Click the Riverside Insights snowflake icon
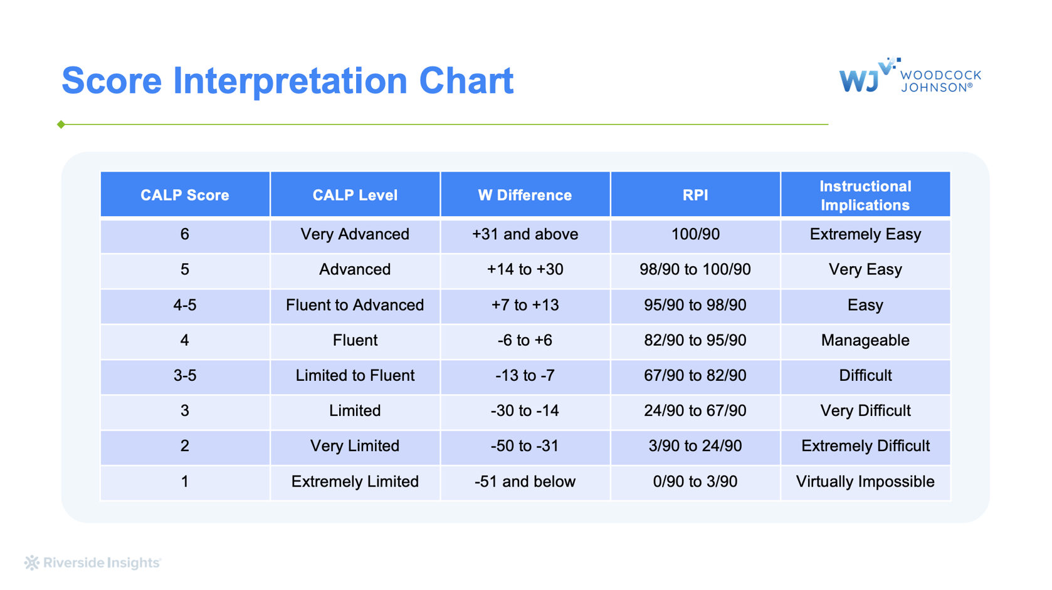This screenshot has width=1052, height=590. pos(31,562)
